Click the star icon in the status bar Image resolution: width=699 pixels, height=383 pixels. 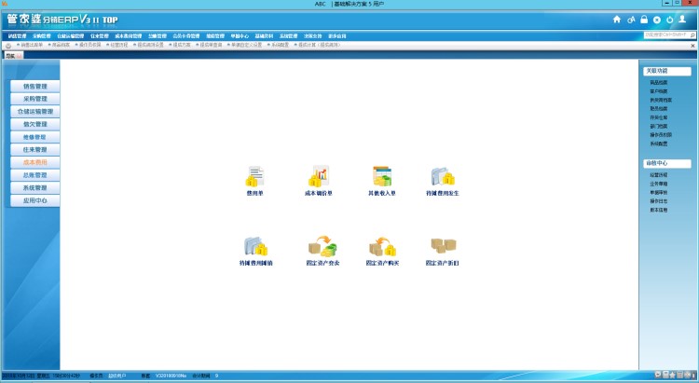tap(673, 376)
